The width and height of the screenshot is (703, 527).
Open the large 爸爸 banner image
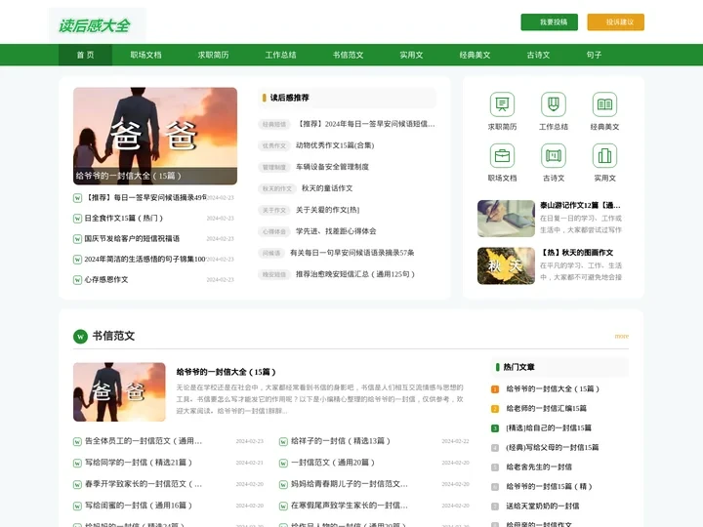155,136
